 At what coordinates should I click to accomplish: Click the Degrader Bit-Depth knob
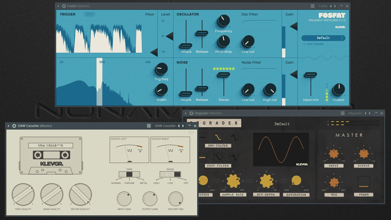click(x=267, y=181)
